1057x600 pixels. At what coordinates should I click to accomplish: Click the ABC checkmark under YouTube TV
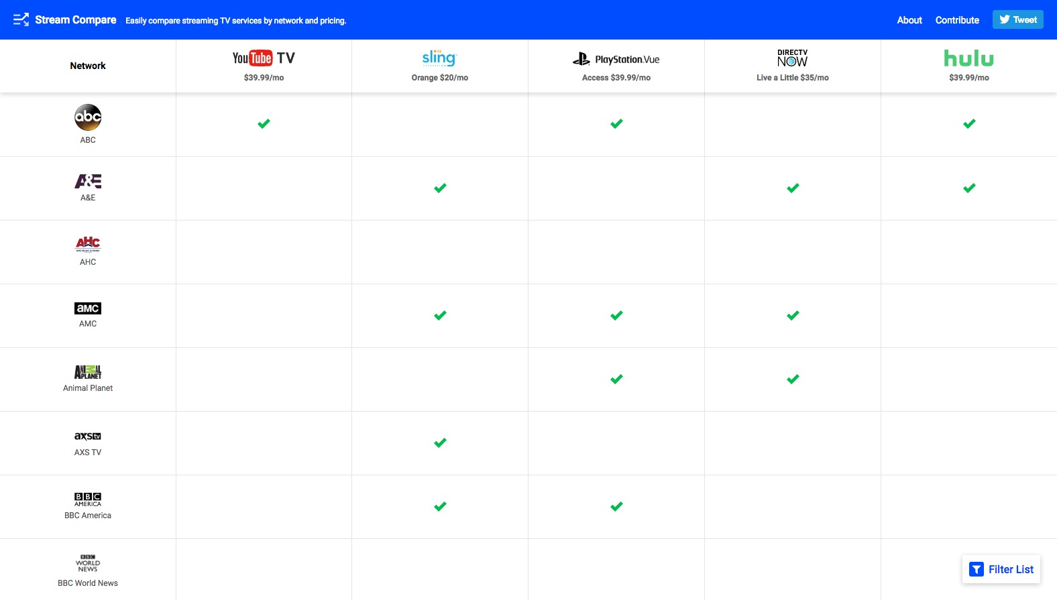264,123
